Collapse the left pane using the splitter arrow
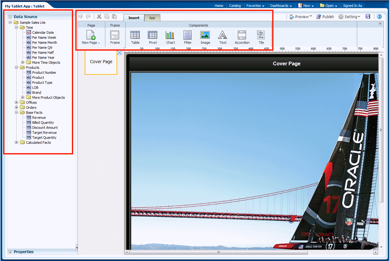390x261 pixels. (x=77, y=248)
